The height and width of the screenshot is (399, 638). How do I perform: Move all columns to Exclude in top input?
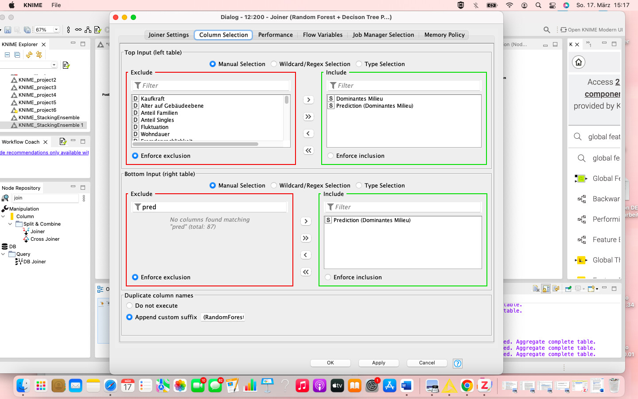coord(308,150)
